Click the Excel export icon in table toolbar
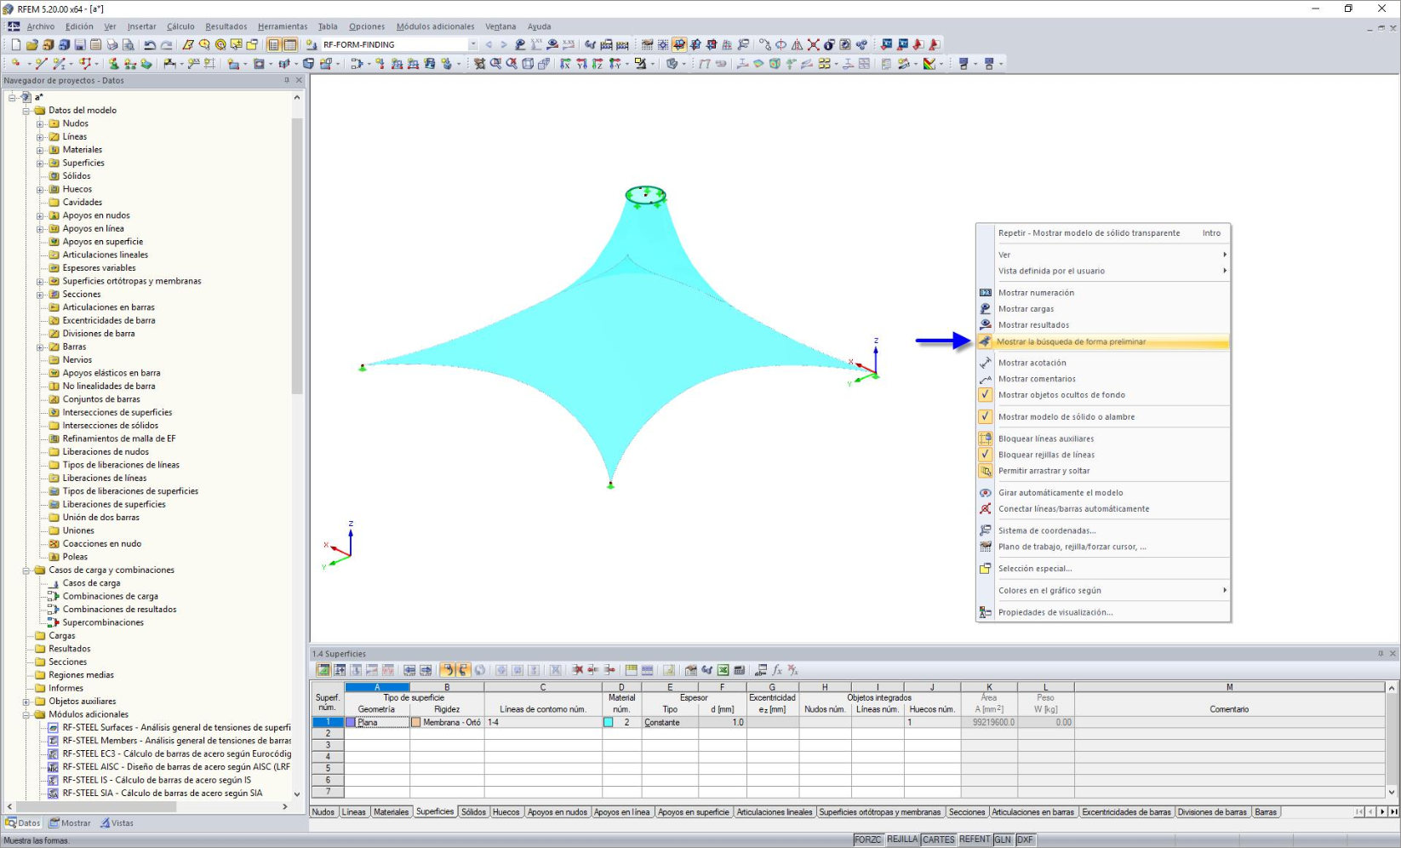The height and width of the screenshot is (848, 1401). (723, 670)
